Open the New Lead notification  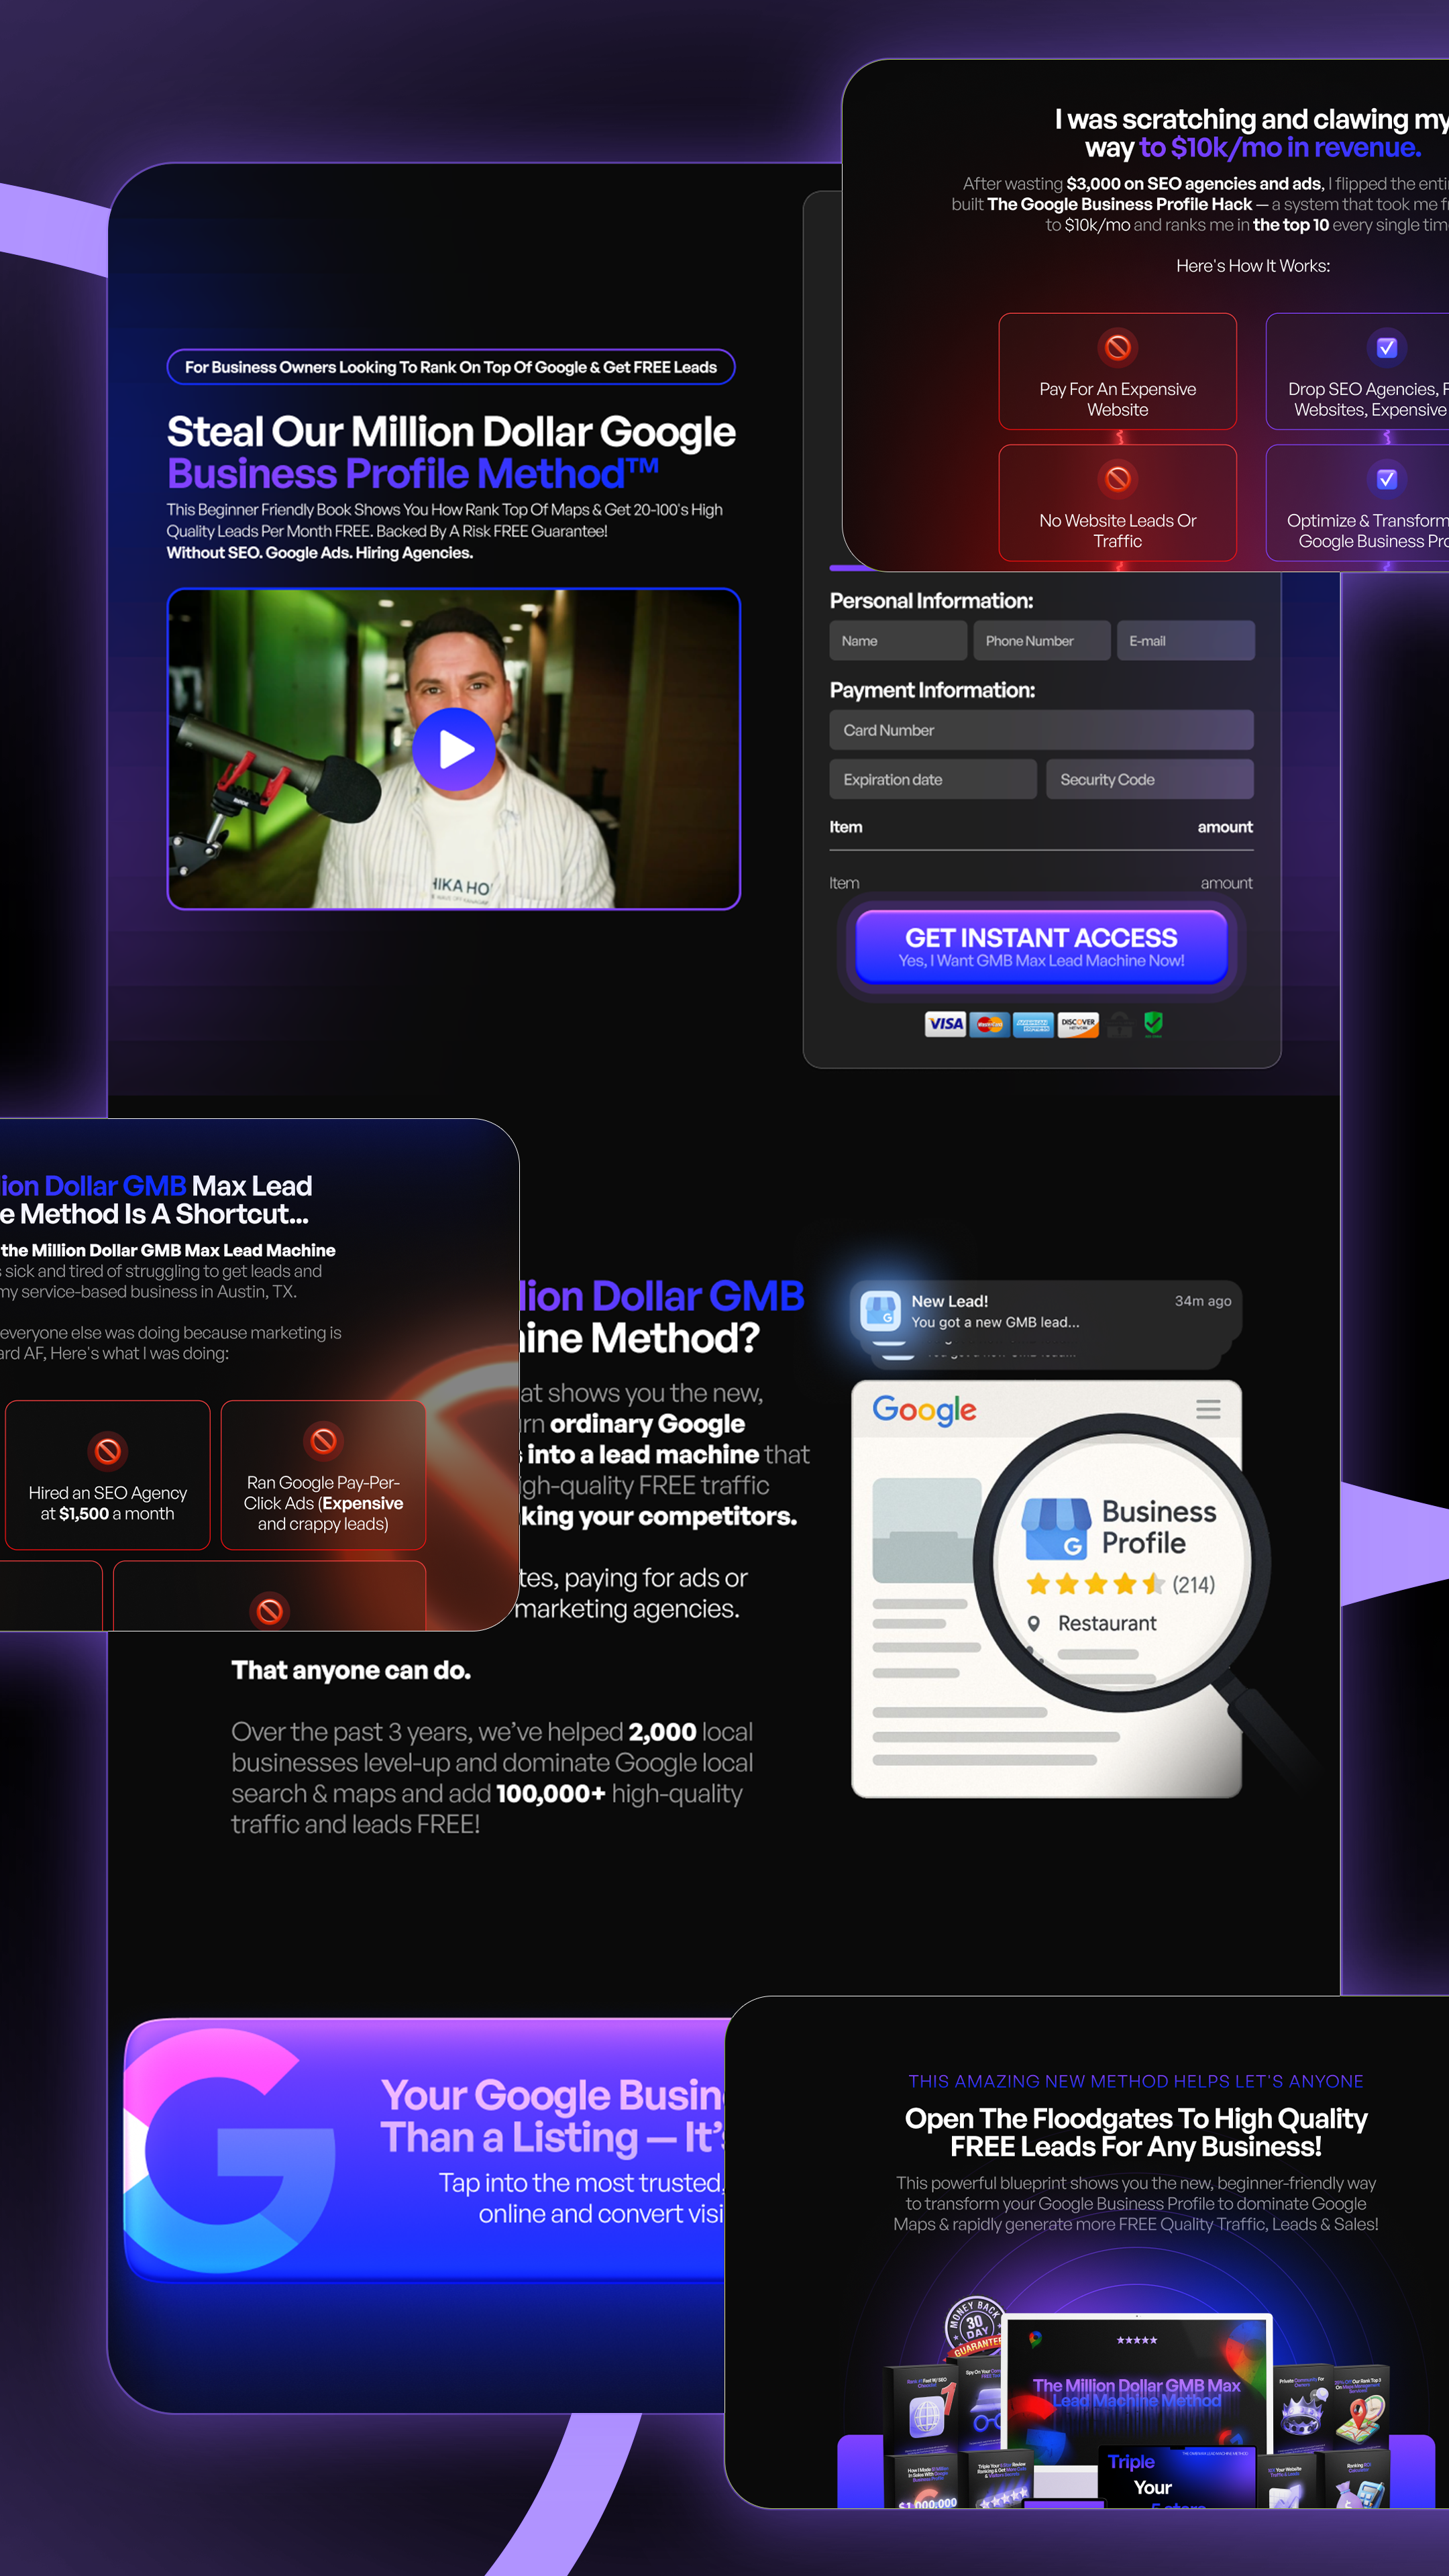point(1045,1311)
